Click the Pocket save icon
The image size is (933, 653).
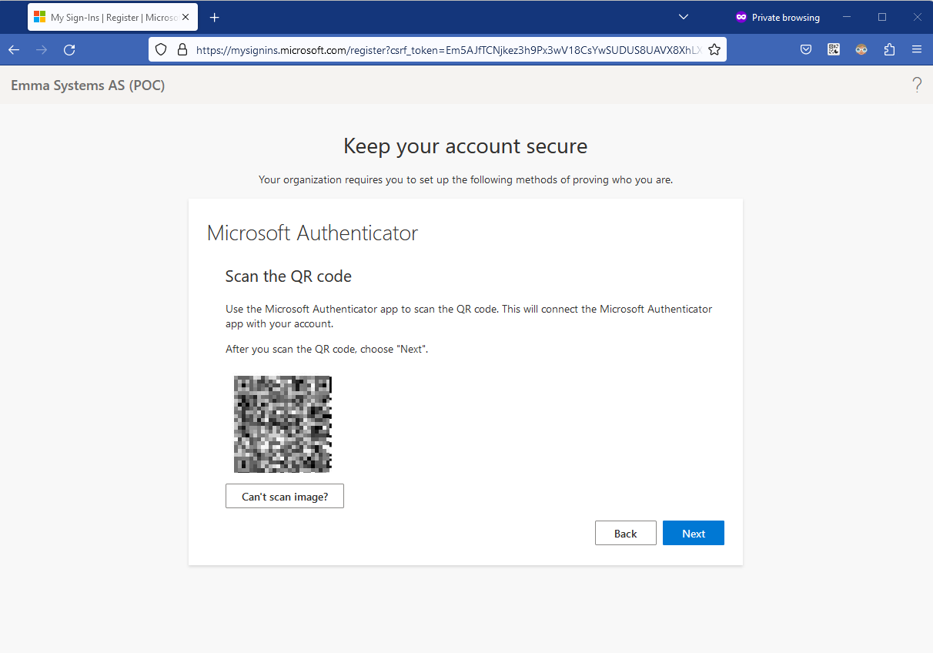pyautogui.click(x=806, y=49)
